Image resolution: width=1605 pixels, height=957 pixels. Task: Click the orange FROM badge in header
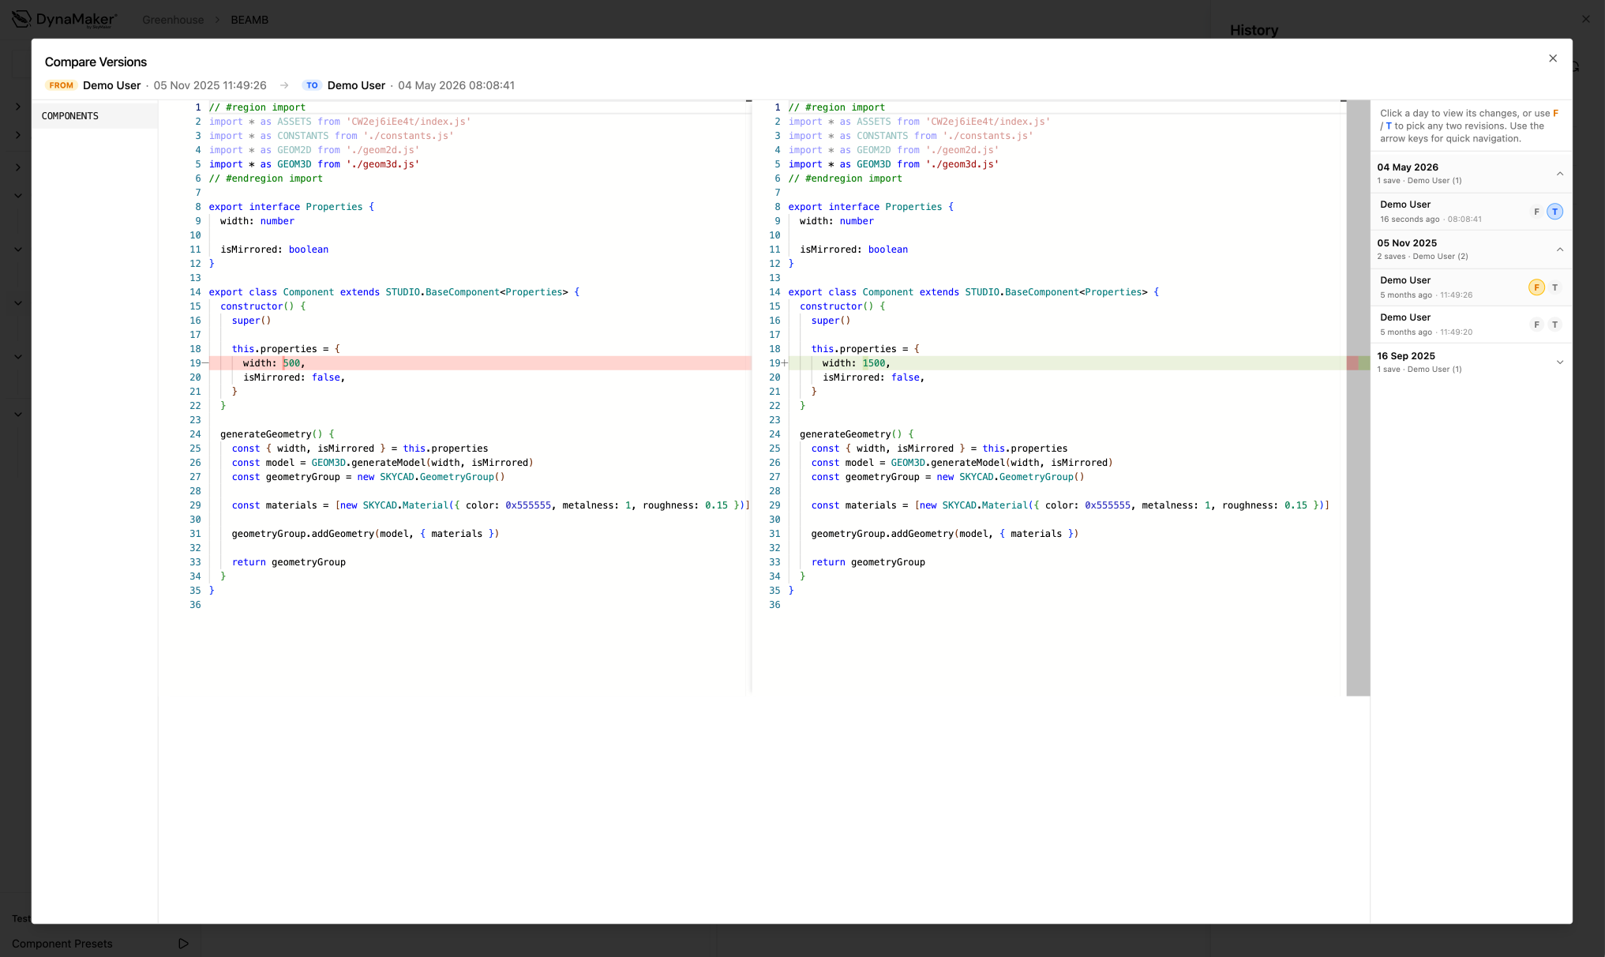(x=61, y=85)
